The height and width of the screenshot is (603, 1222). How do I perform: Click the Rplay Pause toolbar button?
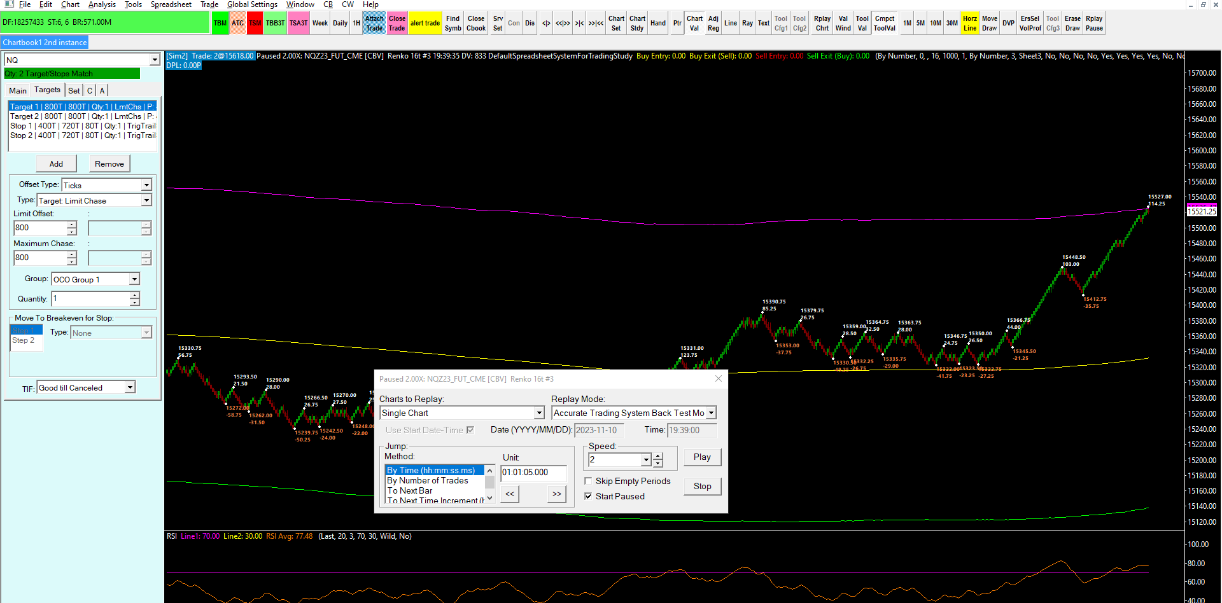tap(1094, 23)
